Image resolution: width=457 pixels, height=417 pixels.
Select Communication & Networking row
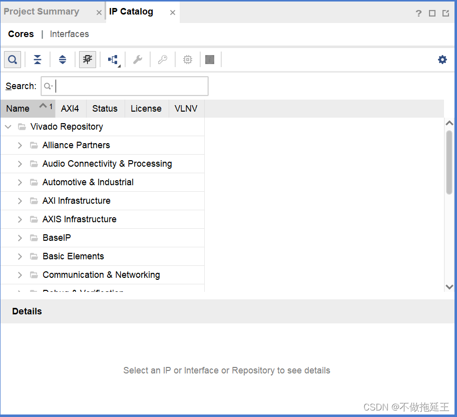coord(102,275)
